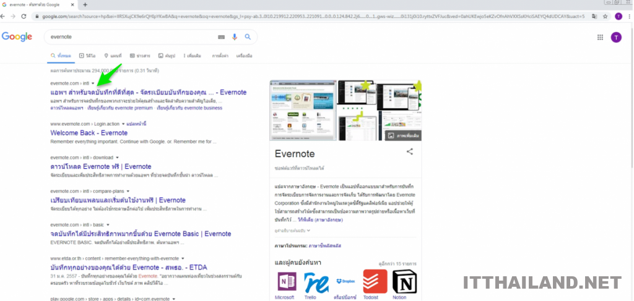The height and width of the screenshot is (301, 634).
Task: Open the ETDA Evernote article result
Action: point(129,268)
